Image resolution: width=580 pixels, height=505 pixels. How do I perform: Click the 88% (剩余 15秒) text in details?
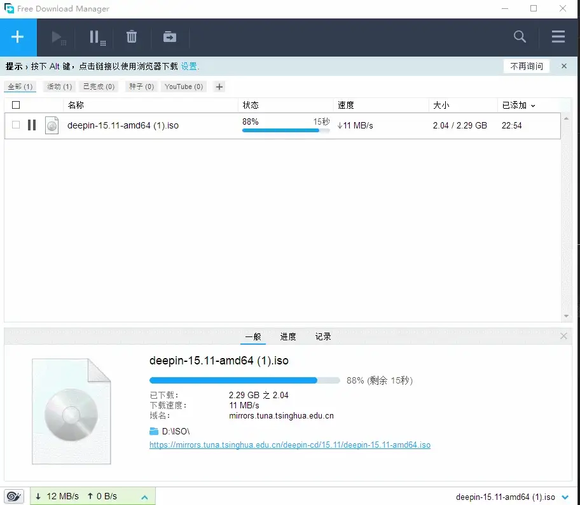click(x=380, y=380)
